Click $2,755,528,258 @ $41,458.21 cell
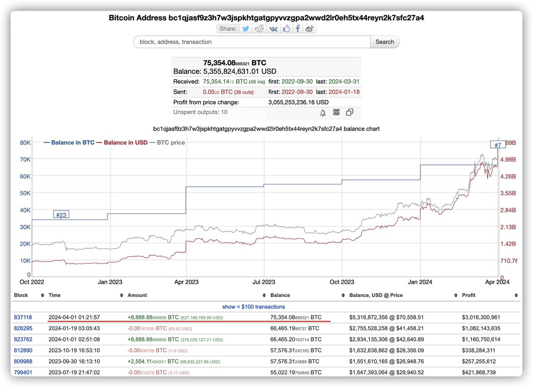 pos(386,329)
